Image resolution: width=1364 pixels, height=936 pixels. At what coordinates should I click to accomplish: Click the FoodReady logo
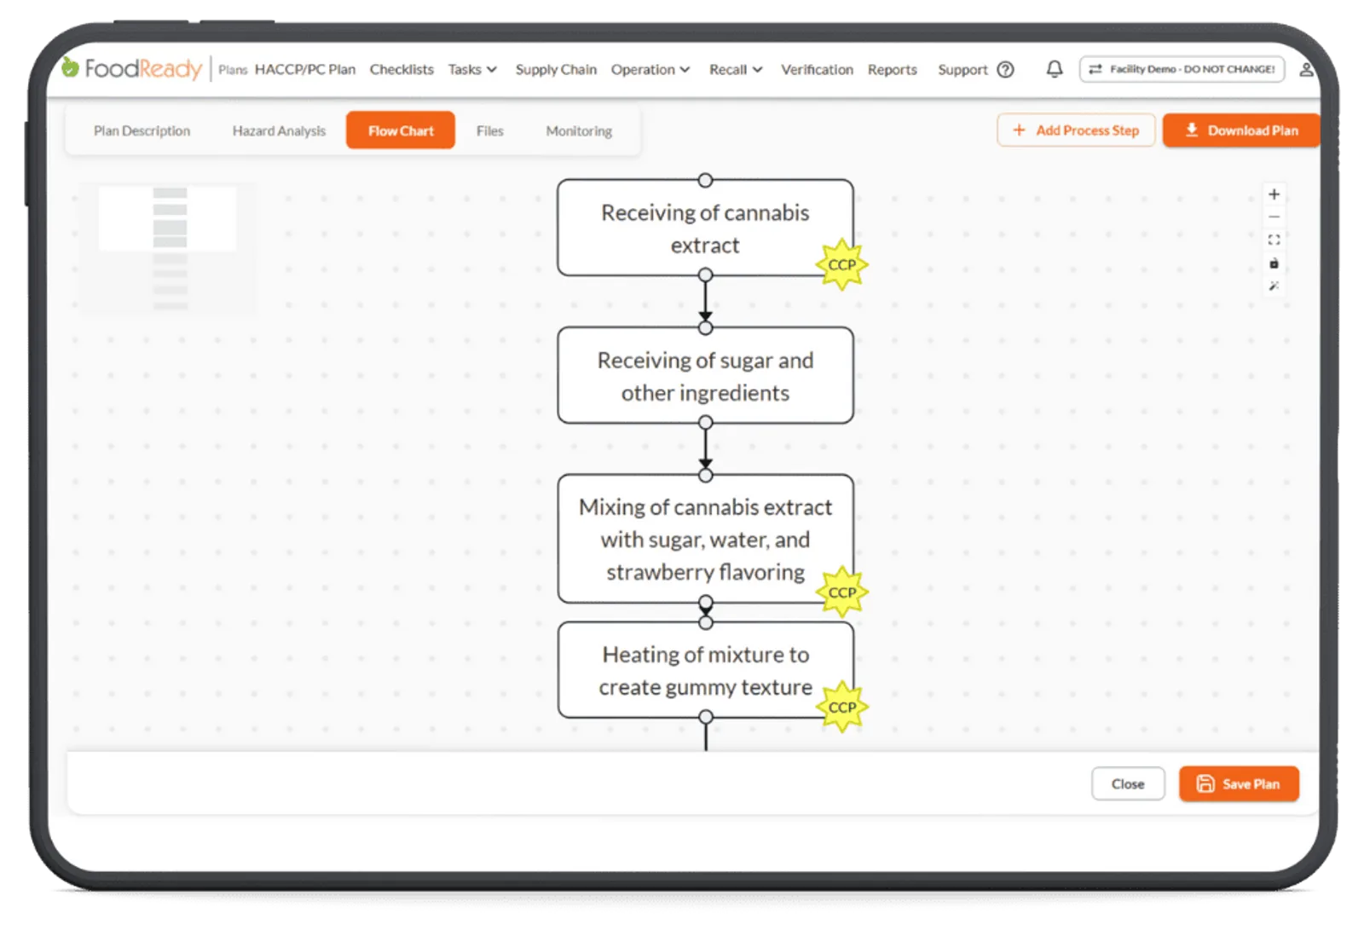coord(132,68)
